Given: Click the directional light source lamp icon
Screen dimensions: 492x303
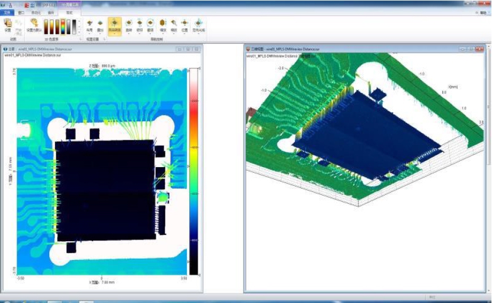Looking at the screenshot, I should (199, 24).
